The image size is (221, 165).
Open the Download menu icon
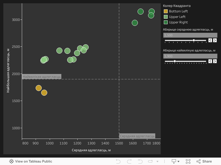pos(175,161)
